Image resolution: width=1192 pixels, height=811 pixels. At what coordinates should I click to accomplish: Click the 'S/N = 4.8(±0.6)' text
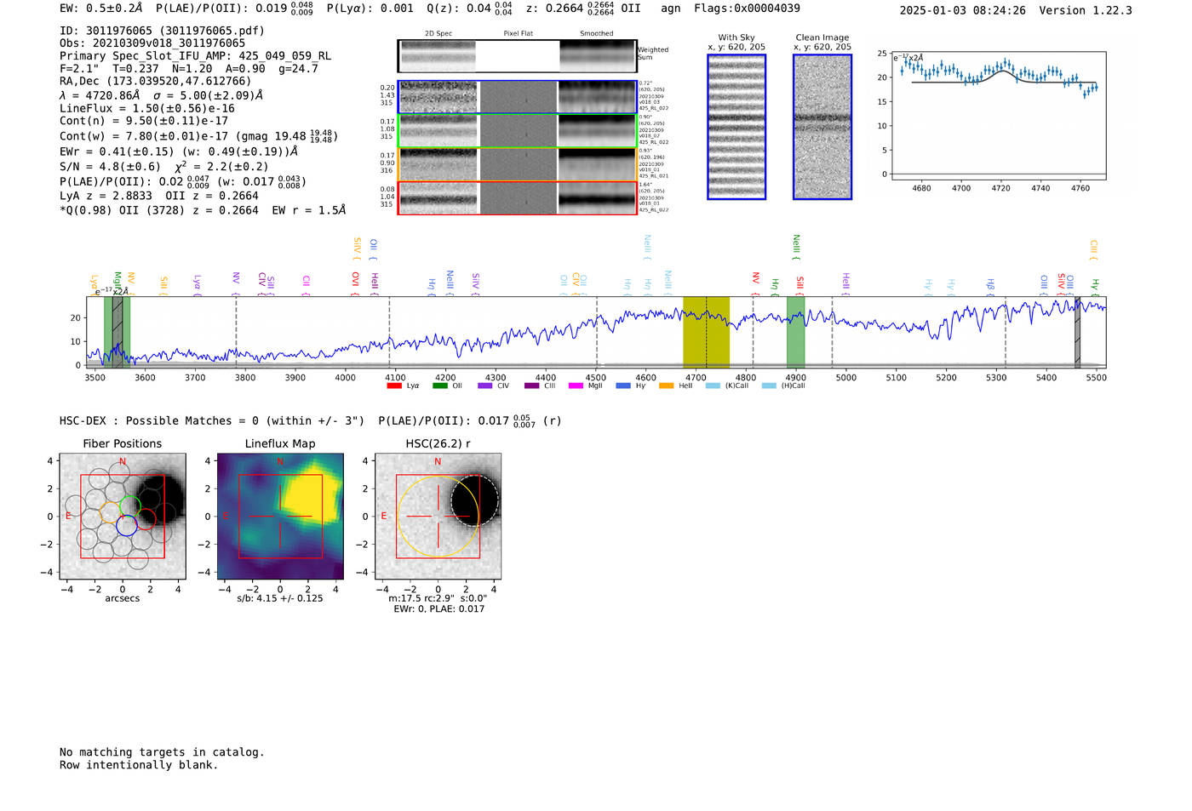point(110,167)
